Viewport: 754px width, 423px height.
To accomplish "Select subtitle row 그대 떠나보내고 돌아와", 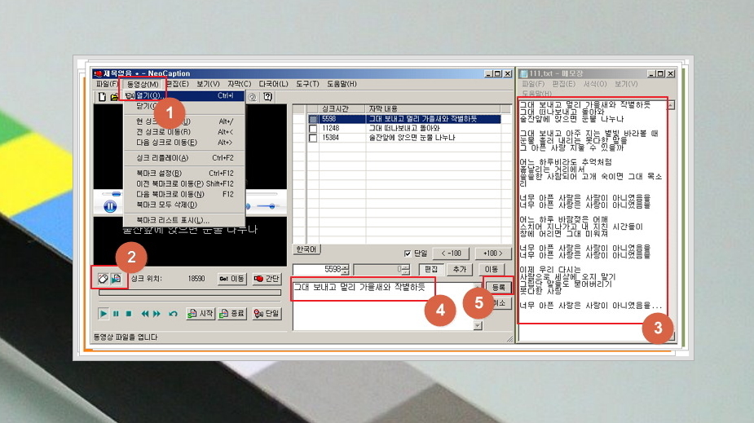I will coord(404,128).
